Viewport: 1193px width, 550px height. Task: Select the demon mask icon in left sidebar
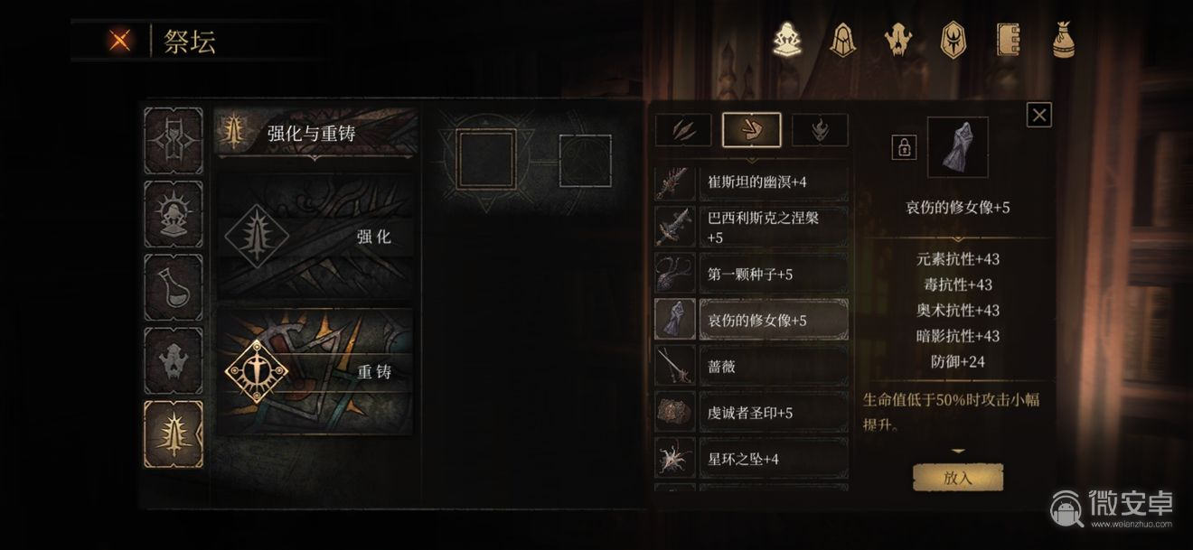tap(174, 360)
